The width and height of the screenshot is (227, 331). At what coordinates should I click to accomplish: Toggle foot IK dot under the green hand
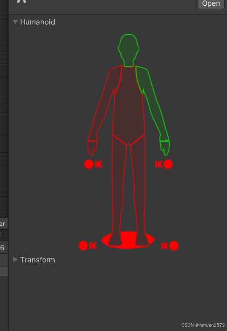(174, 245)
